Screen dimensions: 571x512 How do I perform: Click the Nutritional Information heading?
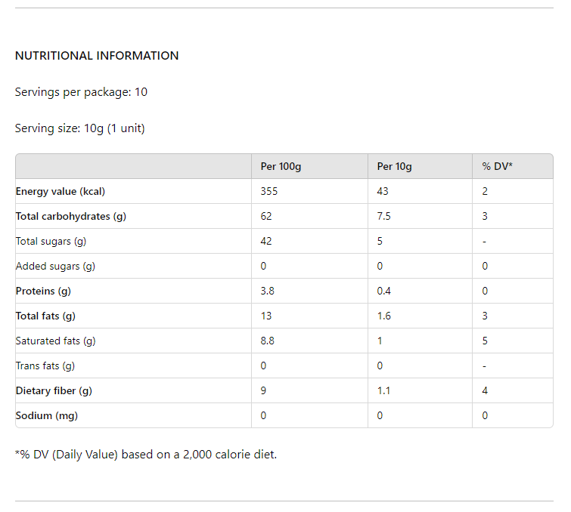(97, 56)
